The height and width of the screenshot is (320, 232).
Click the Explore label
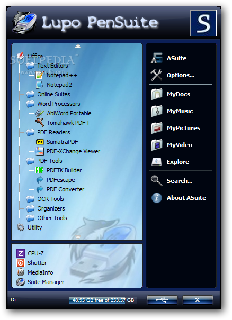tap(178, 162)
